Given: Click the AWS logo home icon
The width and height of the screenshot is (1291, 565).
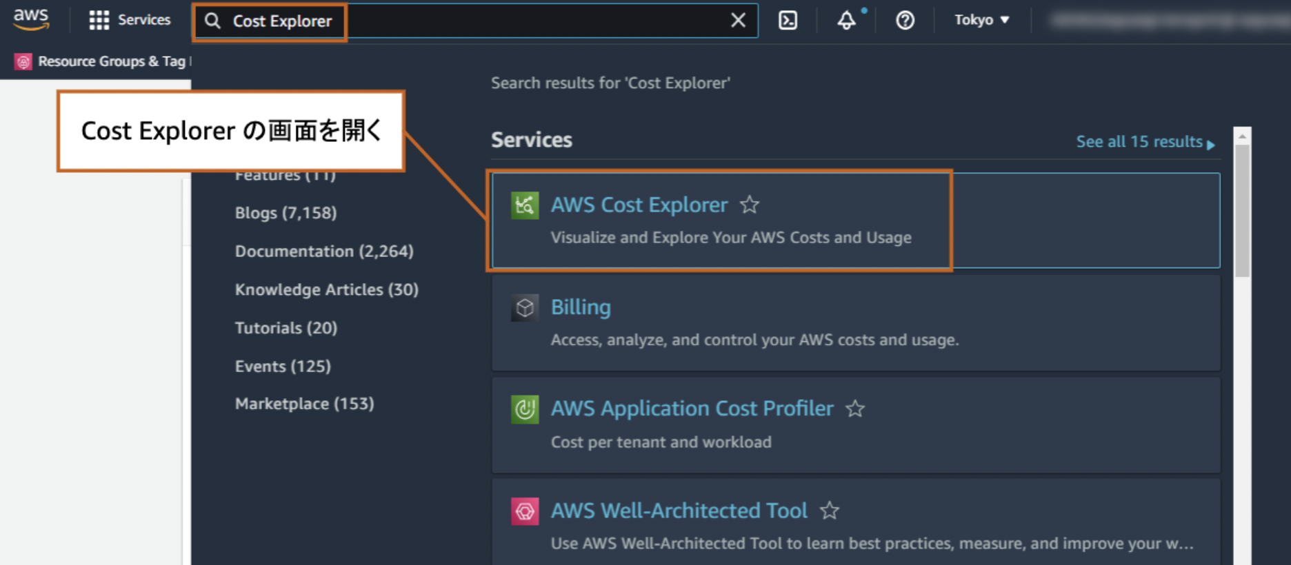Looking at the screenshot, I should tap(31, 19).
